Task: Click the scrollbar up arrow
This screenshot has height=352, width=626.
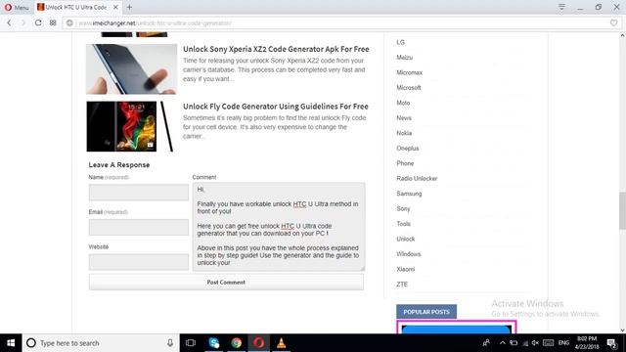Action: 622,35
